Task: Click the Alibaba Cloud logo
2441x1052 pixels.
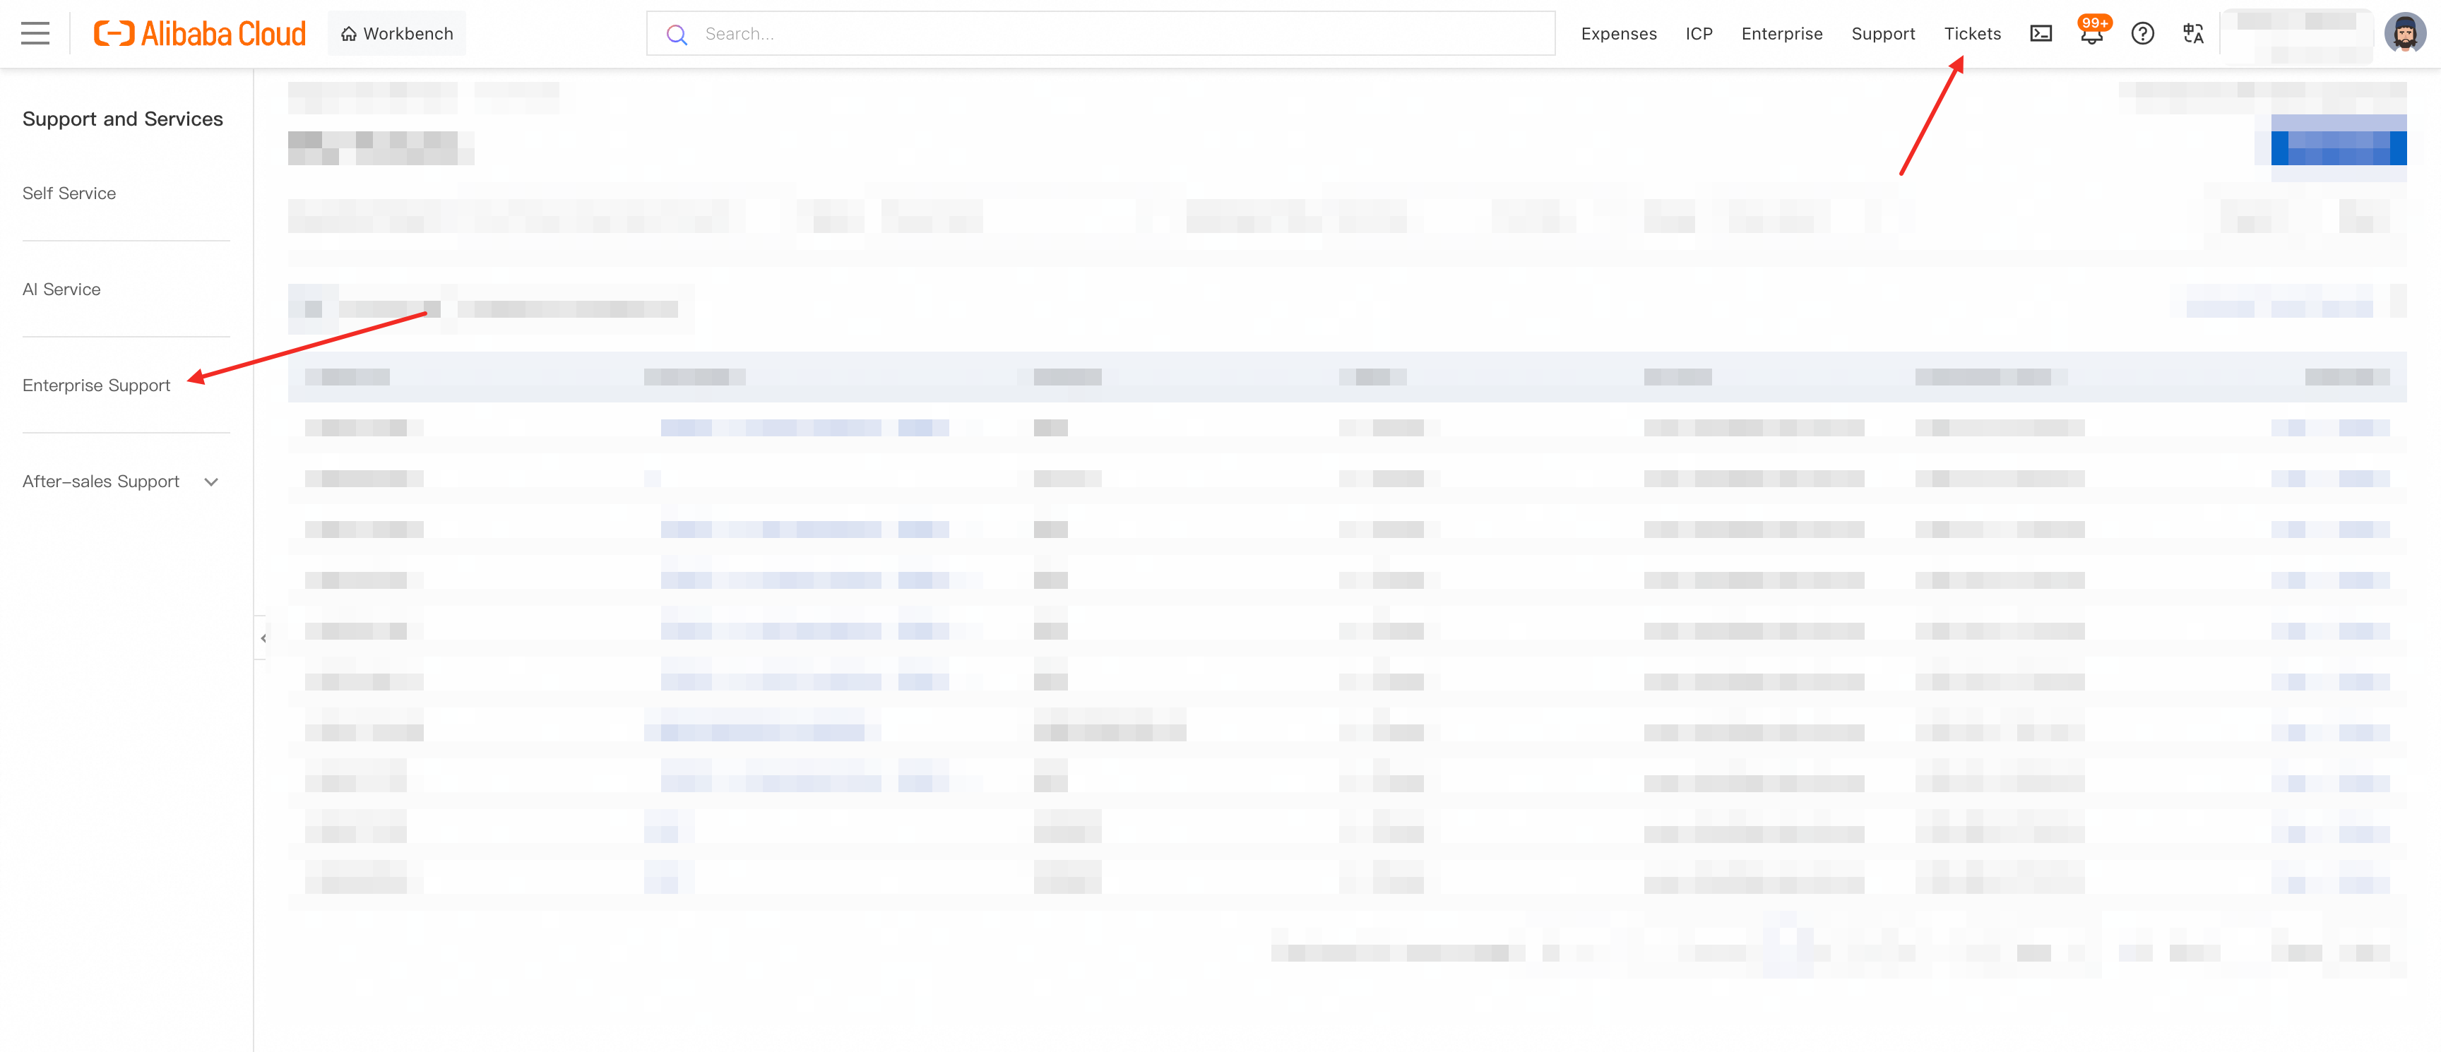Action: pos(200,34)
